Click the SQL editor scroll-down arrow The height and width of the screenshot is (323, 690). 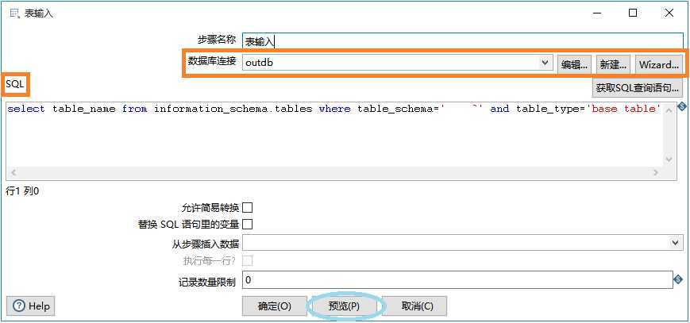tap(669, 160)
